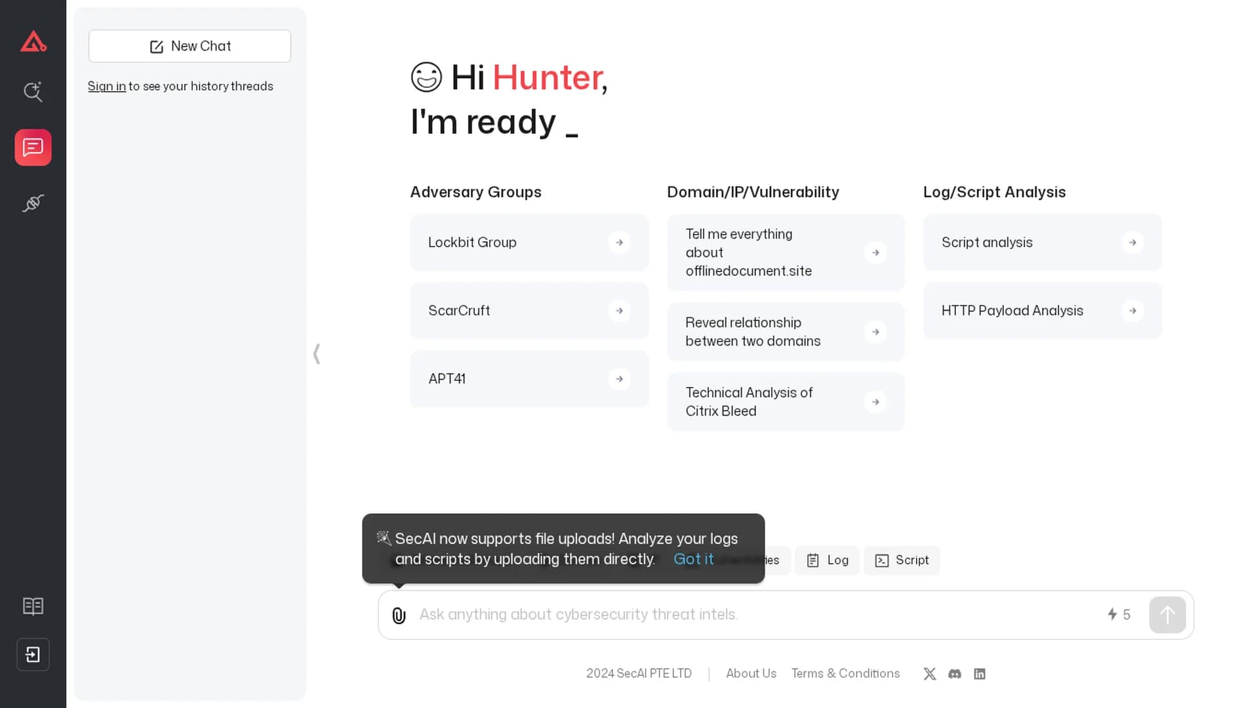
Task: Select the Script mode tab
Action: [x=902, y=560]
